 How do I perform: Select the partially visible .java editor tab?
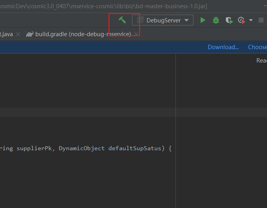[6, 34]
